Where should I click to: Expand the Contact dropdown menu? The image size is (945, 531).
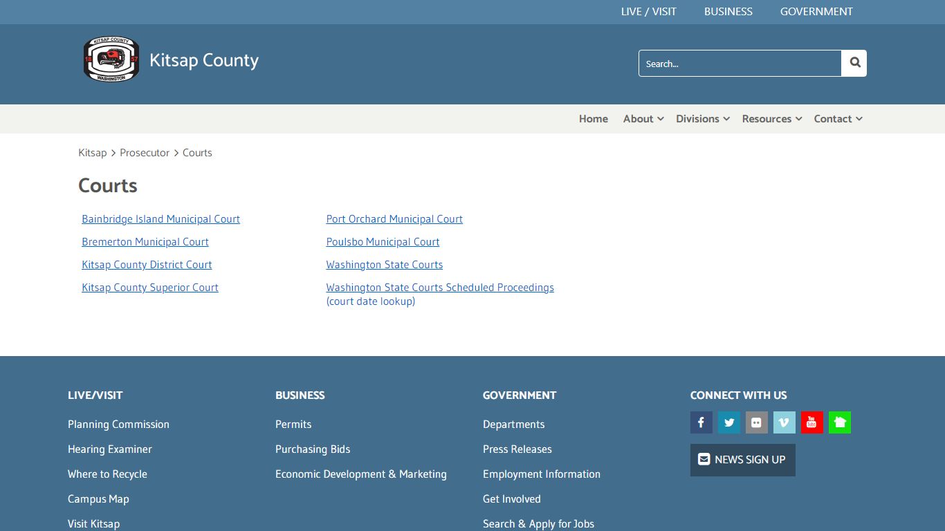(x=838, y=119)
